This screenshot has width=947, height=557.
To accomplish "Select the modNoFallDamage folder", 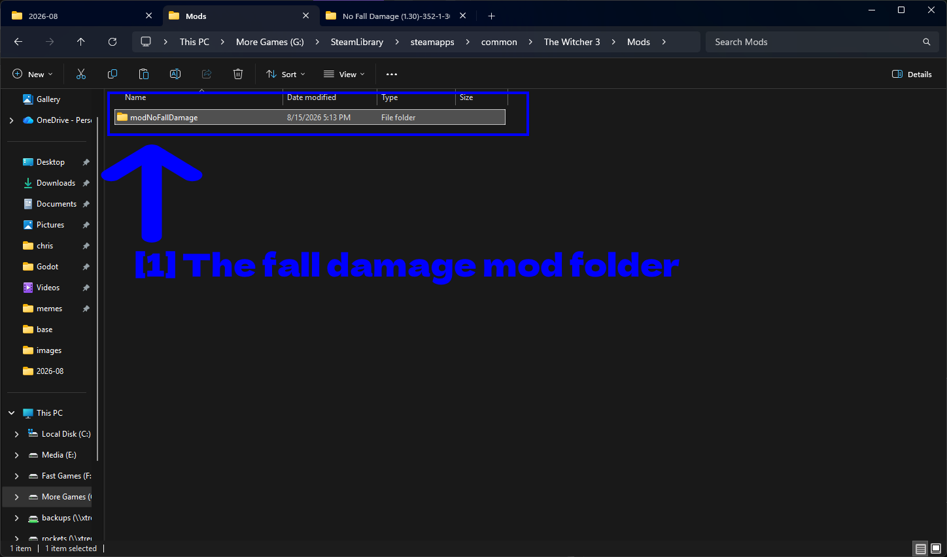I will click(310, 118).
